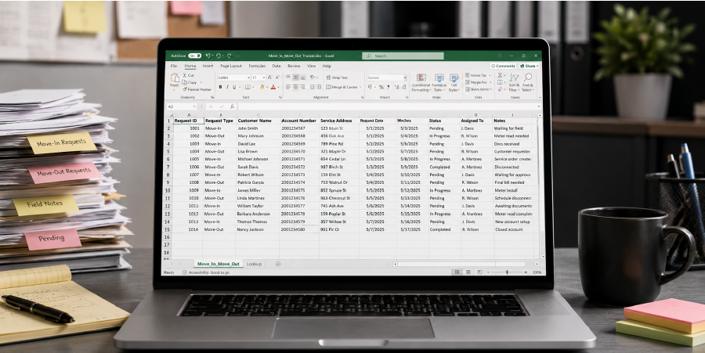Click the Paste clipboard icon
Screen dimensions: 705x353
(x=175, y=78)
